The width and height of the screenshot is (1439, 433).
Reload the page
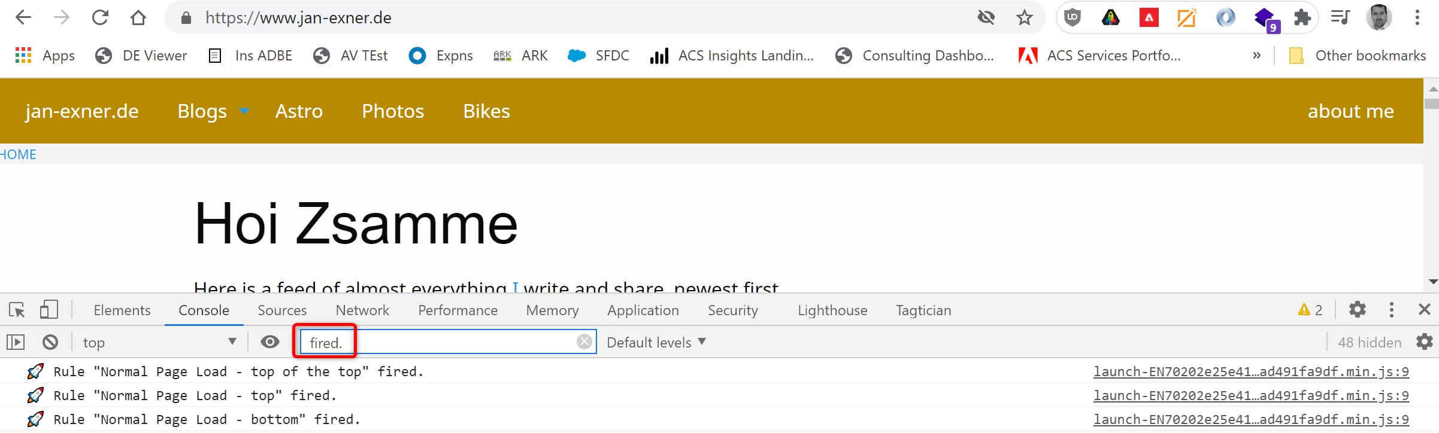pyautogui.click(x=100, y=18)
